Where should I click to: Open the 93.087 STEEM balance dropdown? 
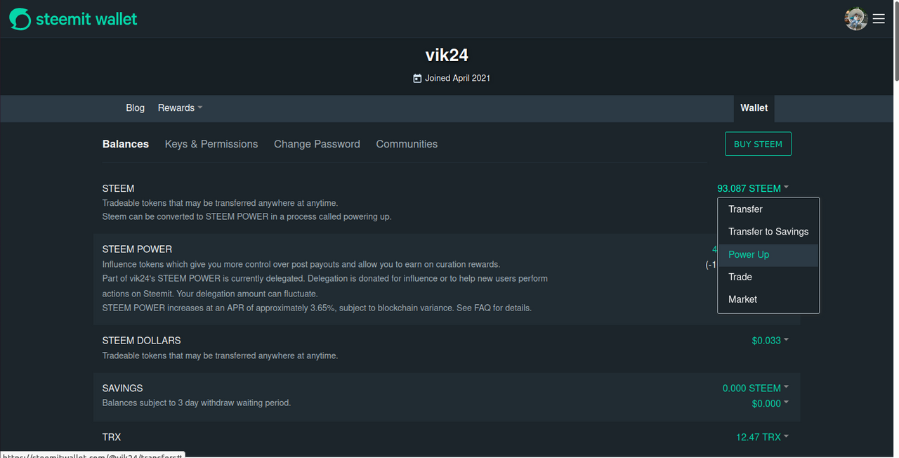click(x=753, y=188)
